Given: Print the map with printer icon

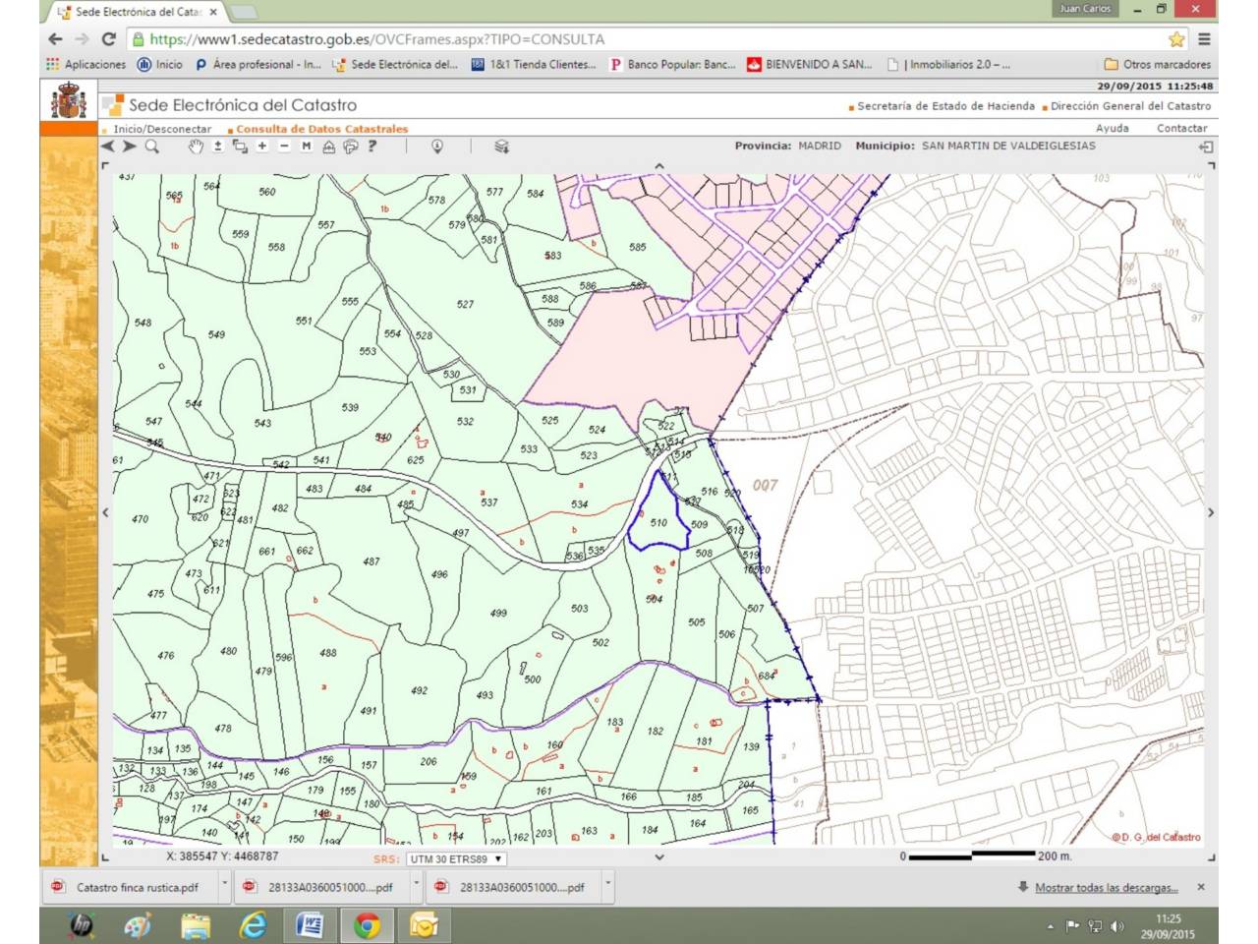Looking at the screenshot, I should click(x=350, y=147).
